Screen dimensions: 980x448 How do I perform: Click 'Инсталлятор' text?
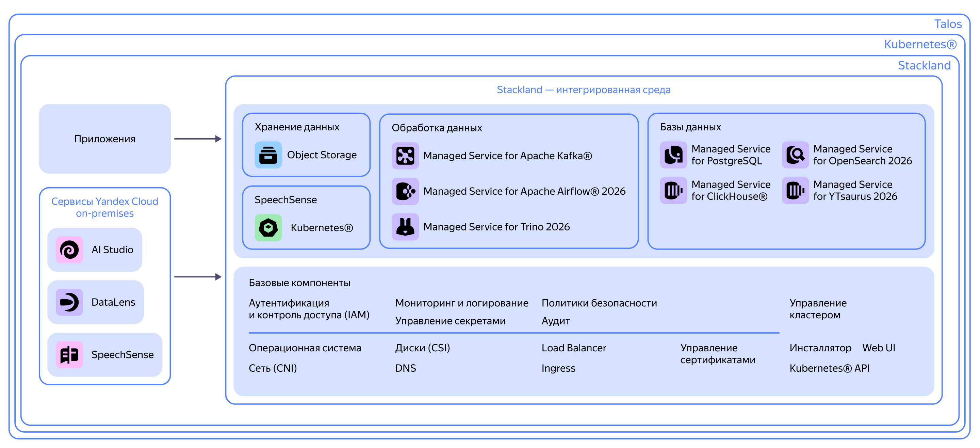pos(820,348)
